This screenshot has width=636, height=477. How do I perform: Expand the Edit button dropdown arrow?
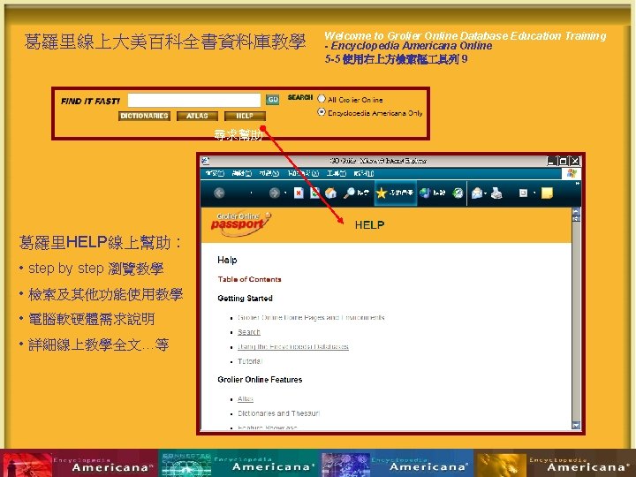pos(534,193)
